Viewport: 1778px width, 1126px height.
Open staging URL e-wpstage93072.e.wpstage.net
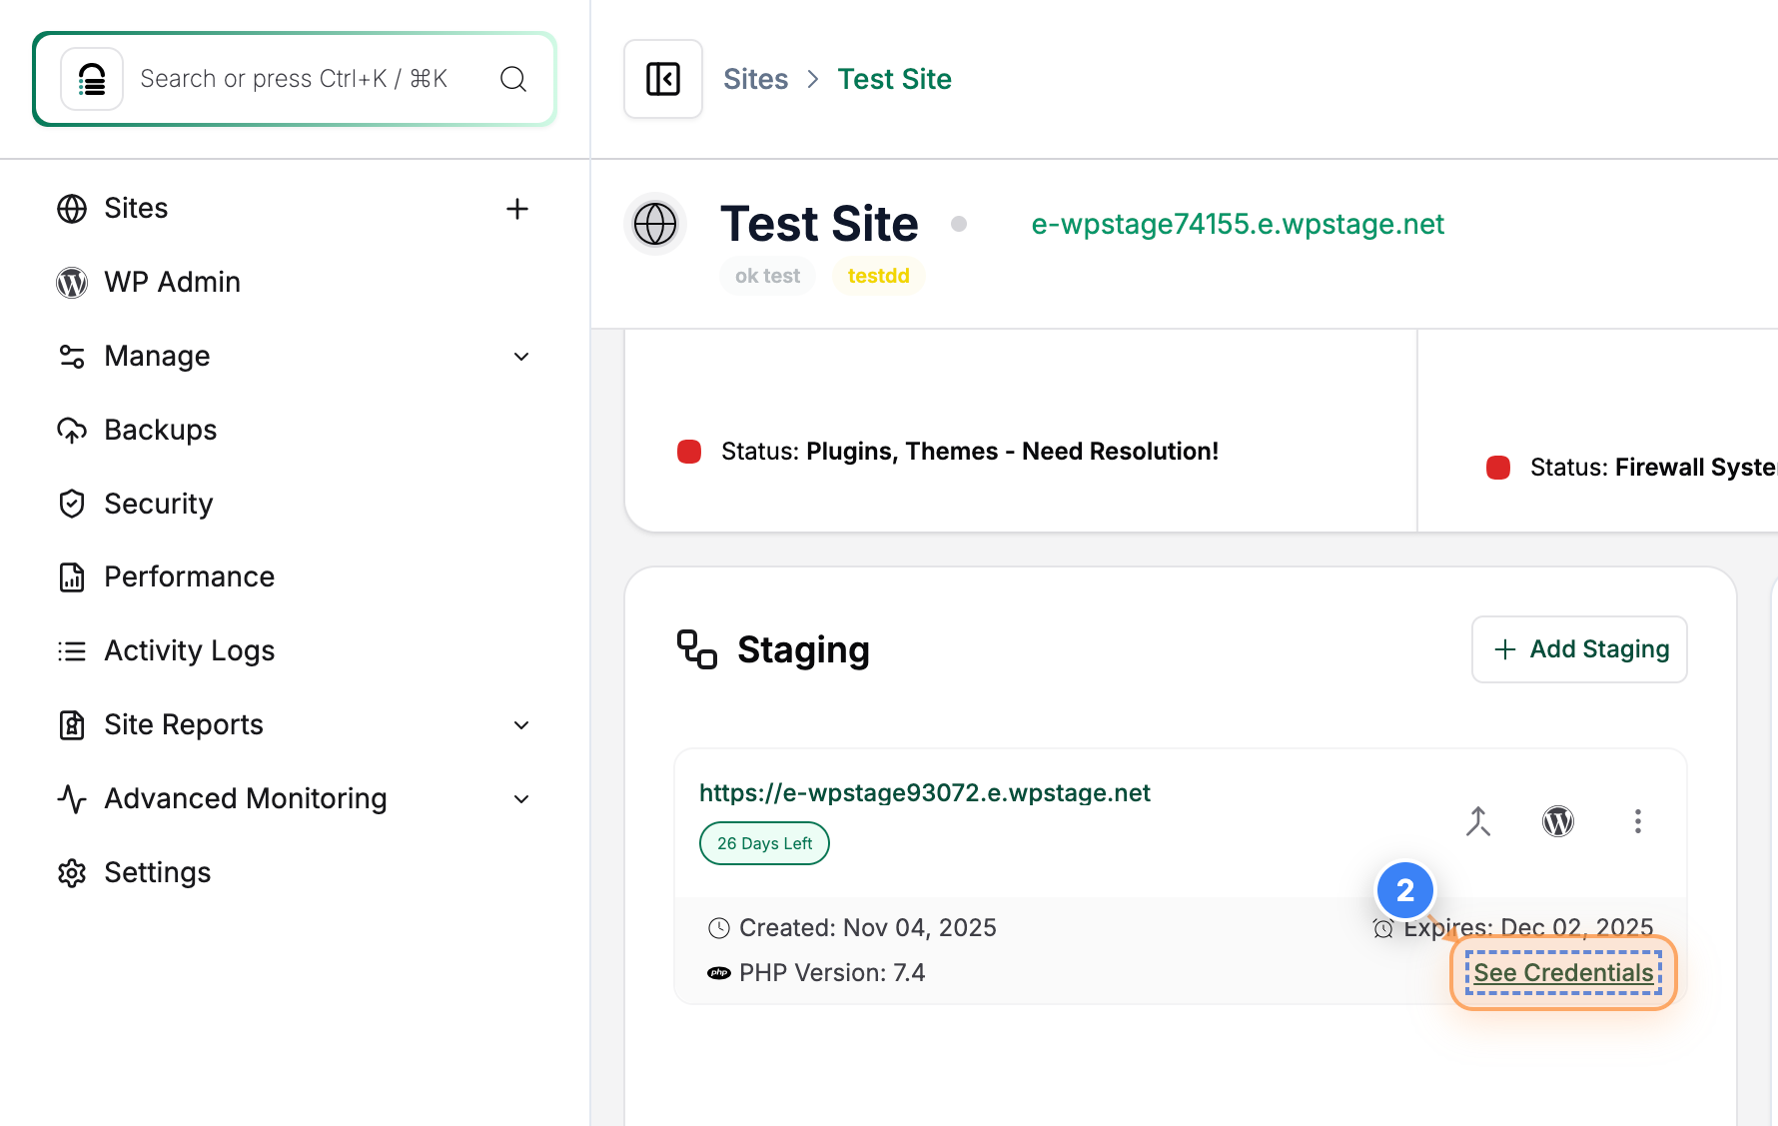[x=925, y=793]
